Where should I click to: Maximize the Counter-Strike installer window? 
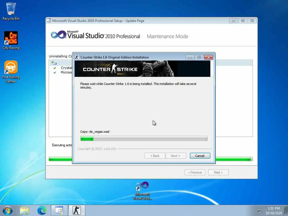point(199,57)
